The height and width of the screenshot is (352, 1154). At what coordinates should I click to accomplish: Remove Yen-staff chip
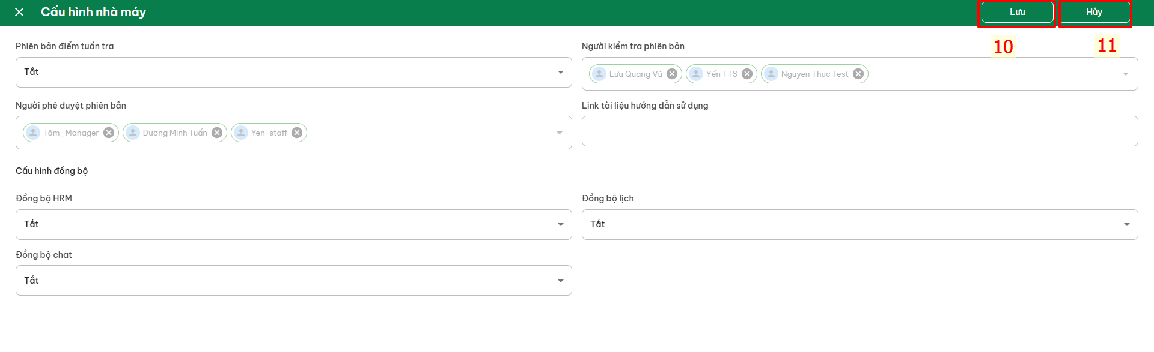coord(297,133)
